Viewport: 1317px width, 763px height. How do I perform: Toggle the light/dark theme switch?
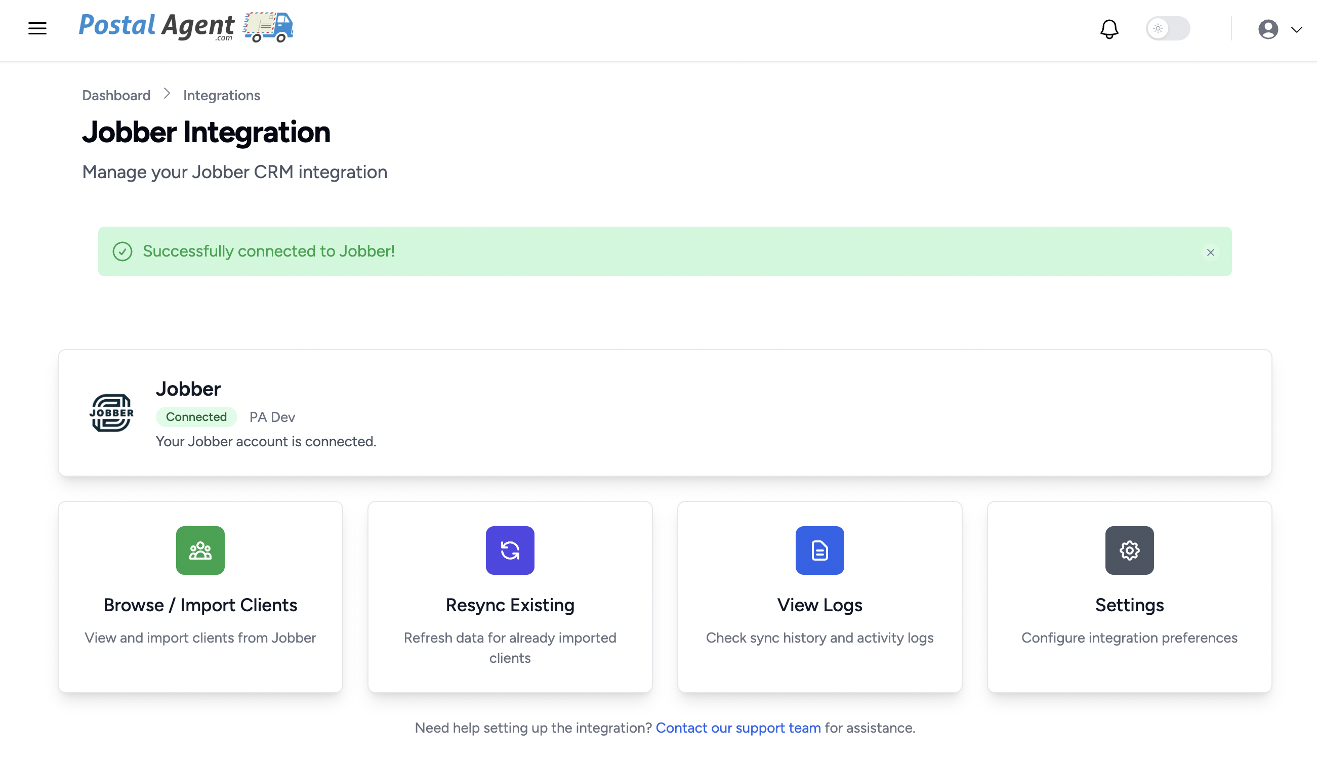tap(1168, 29)
